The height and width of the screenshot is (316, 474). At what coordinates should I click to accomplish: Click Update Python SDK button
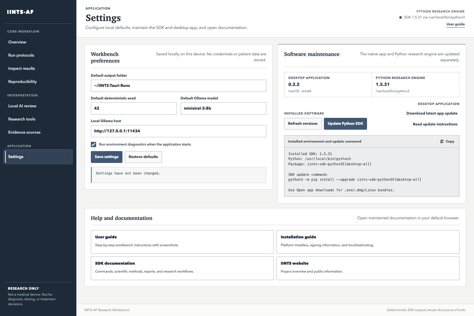click(345, 124)
